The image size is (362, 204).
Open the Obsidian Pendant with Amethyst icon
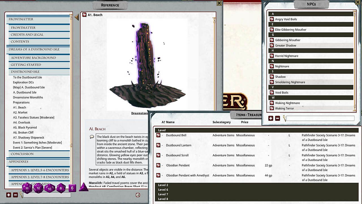pyautogui.click(x=158, y=175)
